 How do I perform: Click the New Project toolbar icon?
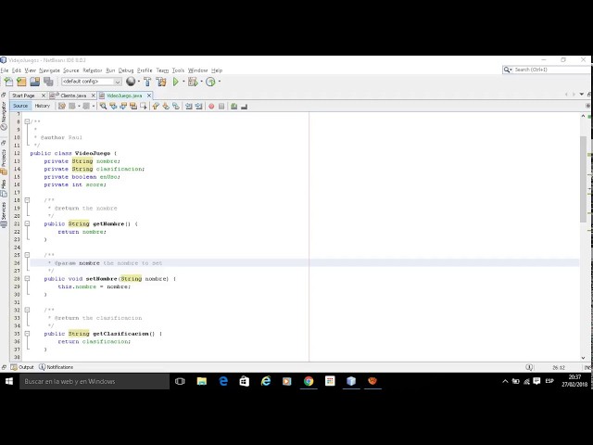pos(21,82)
